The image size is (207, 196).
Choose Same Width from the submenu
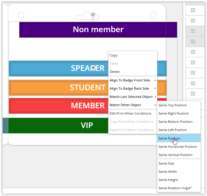pyautogui.click(x=168, y=172)
